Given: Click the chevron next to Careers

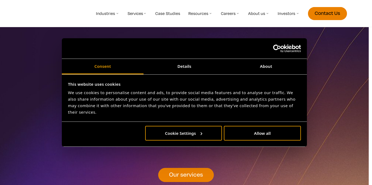Looking at the screenshot, I should [x=238, y=13].
